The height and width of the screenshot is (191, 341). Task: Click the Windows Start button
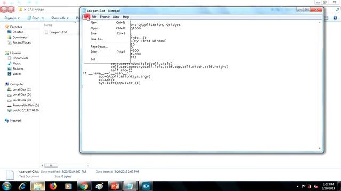coord(6,186)
